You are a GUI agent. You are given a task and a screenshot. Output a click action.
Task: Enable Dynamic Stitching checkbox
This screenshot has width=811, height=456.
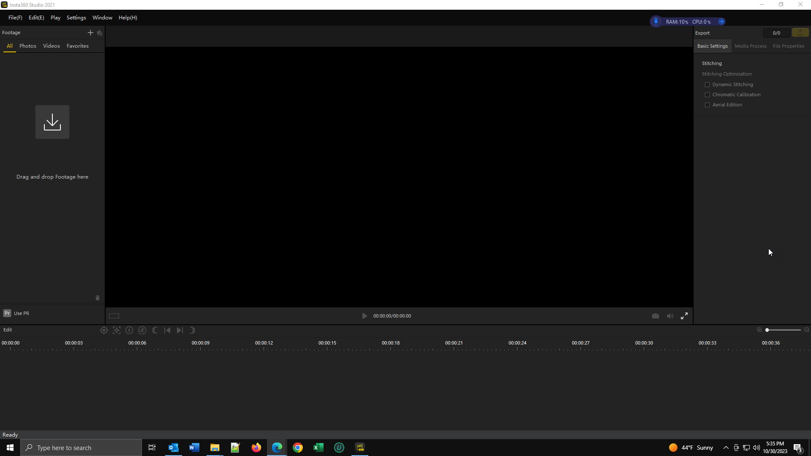coord(707,84)
